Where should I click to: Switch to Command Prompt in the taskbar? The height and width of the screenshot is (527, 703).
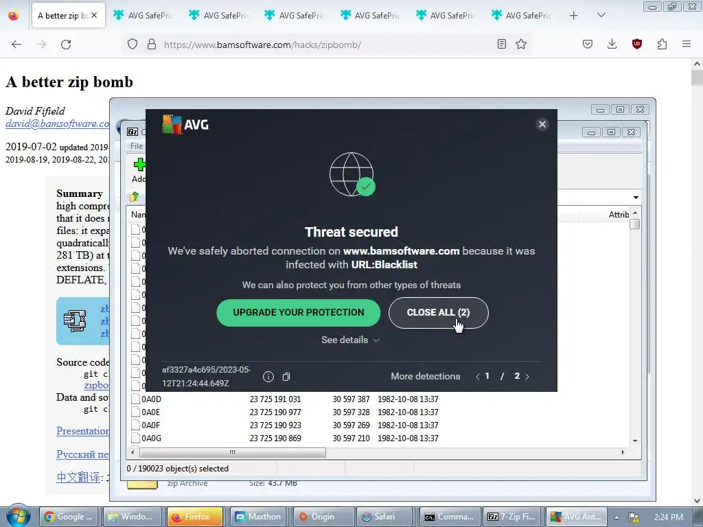coord(450,517)
